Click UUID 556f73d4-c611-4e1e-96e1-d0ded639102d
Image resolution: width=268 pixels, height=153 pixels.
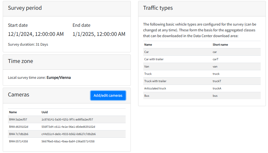point(68,127)
